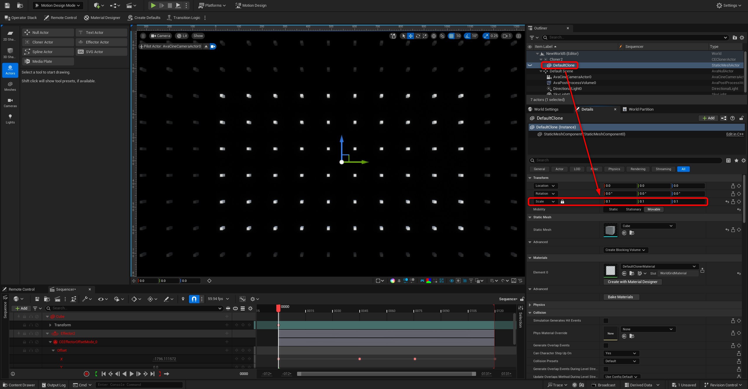The width and height of the screenshot is (748, 389).
Task: Open the Meshes palette
Action: point(10,86)
